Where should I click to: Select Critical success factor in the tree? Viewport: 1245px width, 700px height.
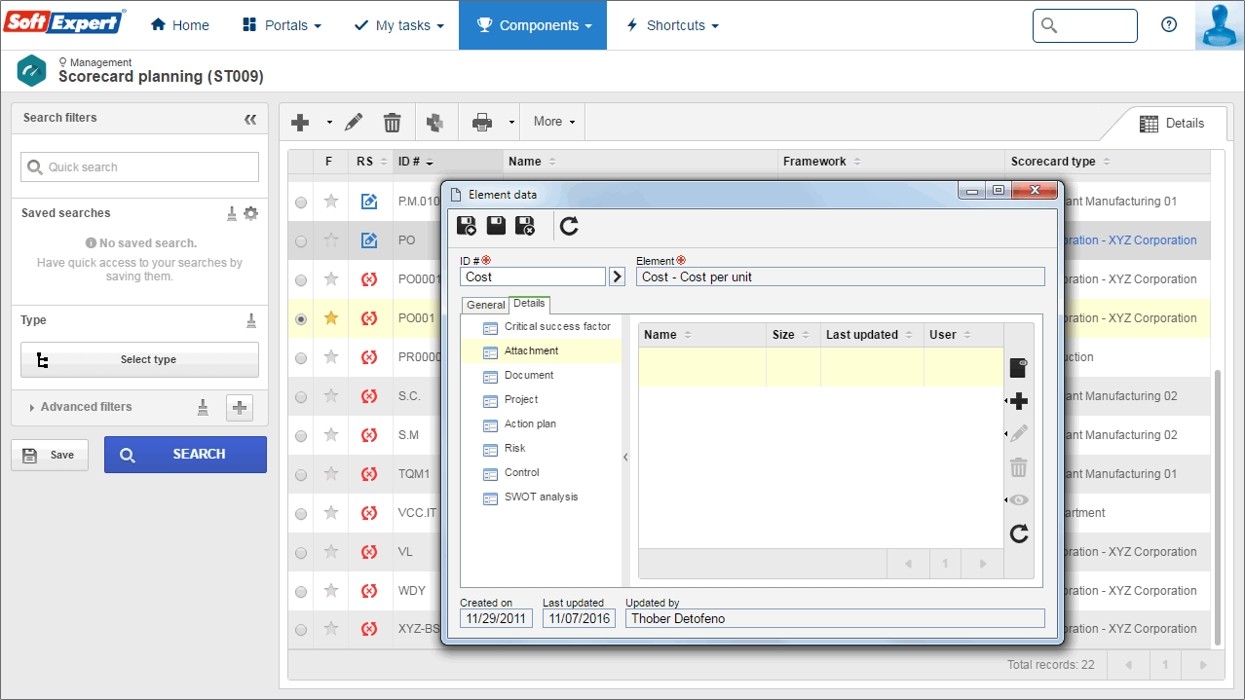click(559, 326)
